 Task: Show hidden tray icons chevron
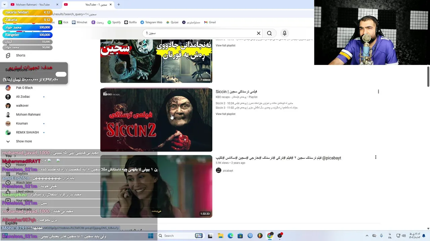pyautogui.click(x=367, y=236)
